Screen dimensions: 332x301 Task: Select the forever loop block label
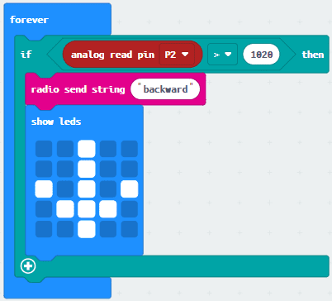tap(29, 20)
